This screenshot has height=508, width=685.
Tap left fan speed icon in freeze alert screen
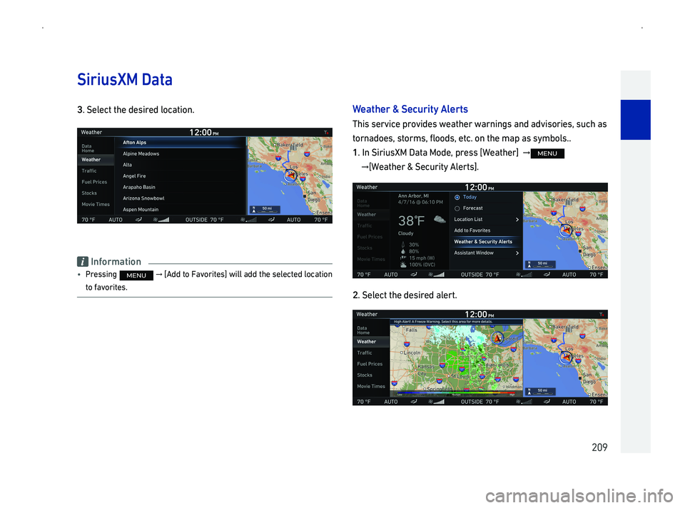coord(437,402)
